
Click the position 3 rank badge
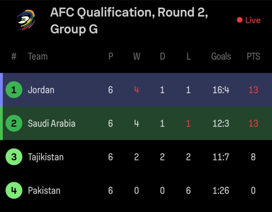(x=14, y=157)
